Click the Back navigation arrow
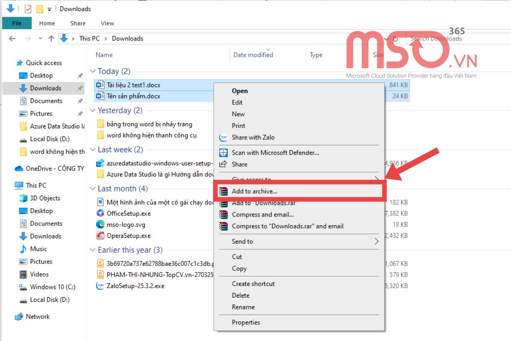Image resolution: width=511 pixels, height=341 pixels. point(12,38)
